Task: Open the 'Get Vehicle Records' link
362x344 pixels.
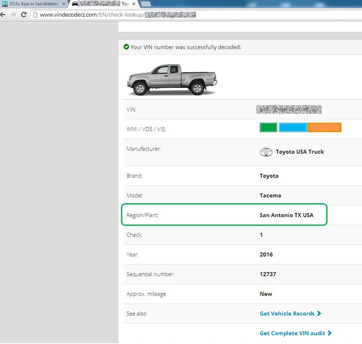Action: coord(290,314)
